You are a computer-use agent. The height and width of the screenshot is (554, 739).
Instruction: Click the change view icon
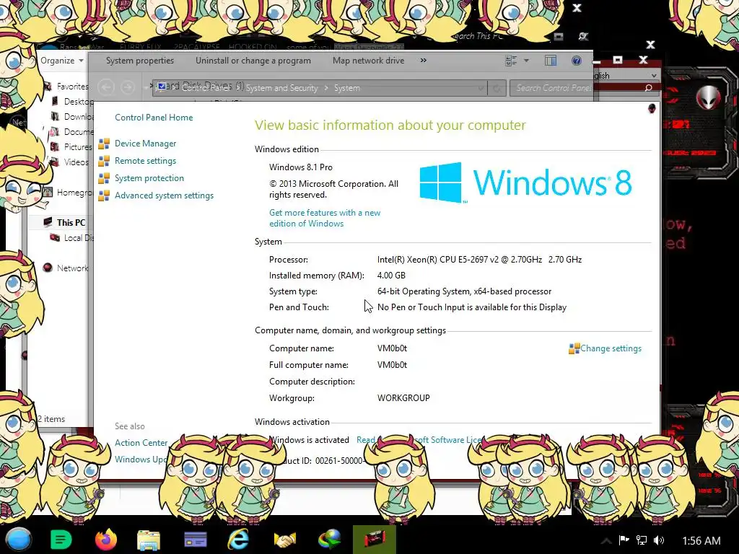[511, 61]
